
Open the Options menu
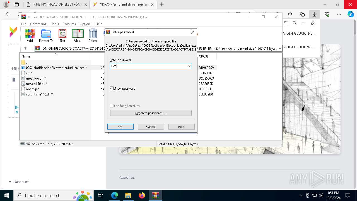[x=86, y=24]
